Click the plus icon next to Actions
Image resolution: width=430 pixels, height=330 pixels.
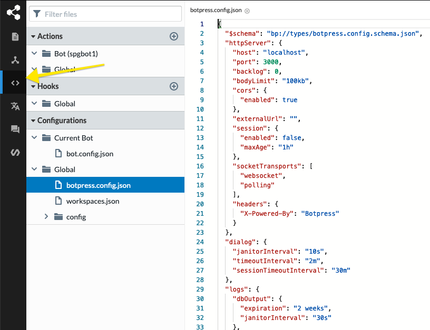(x=174, y=36)
